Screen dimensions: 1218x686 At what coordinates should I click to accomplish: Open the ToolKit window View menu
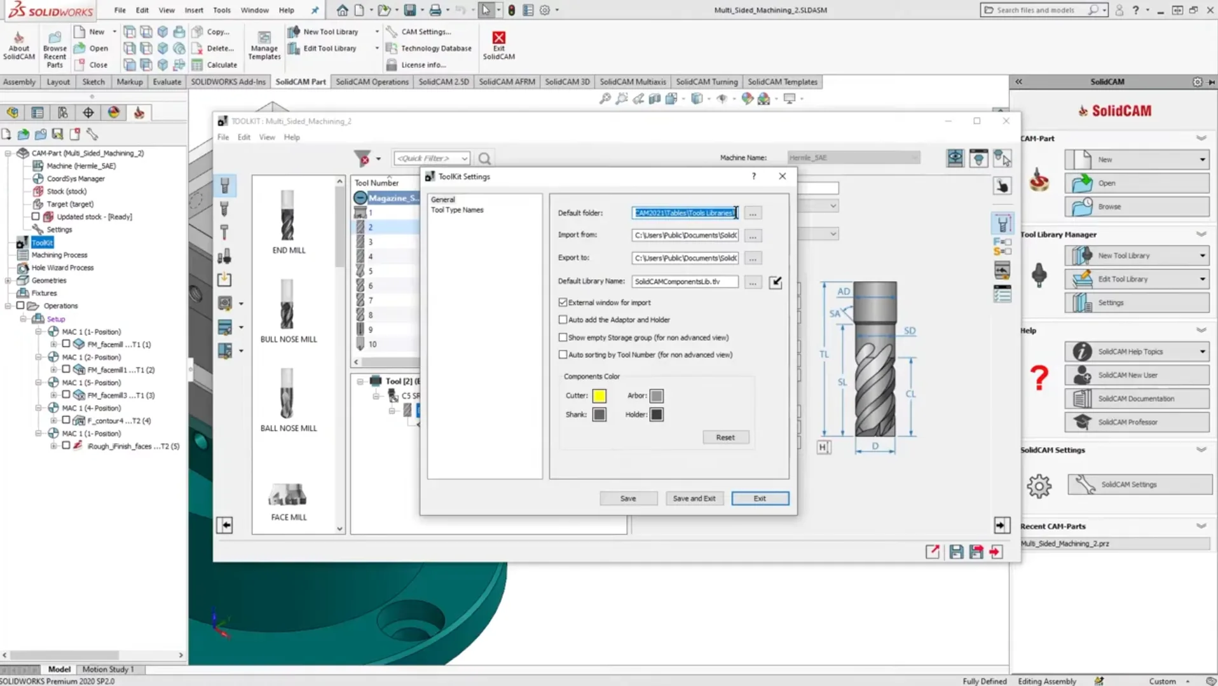(x=267, y=137)
